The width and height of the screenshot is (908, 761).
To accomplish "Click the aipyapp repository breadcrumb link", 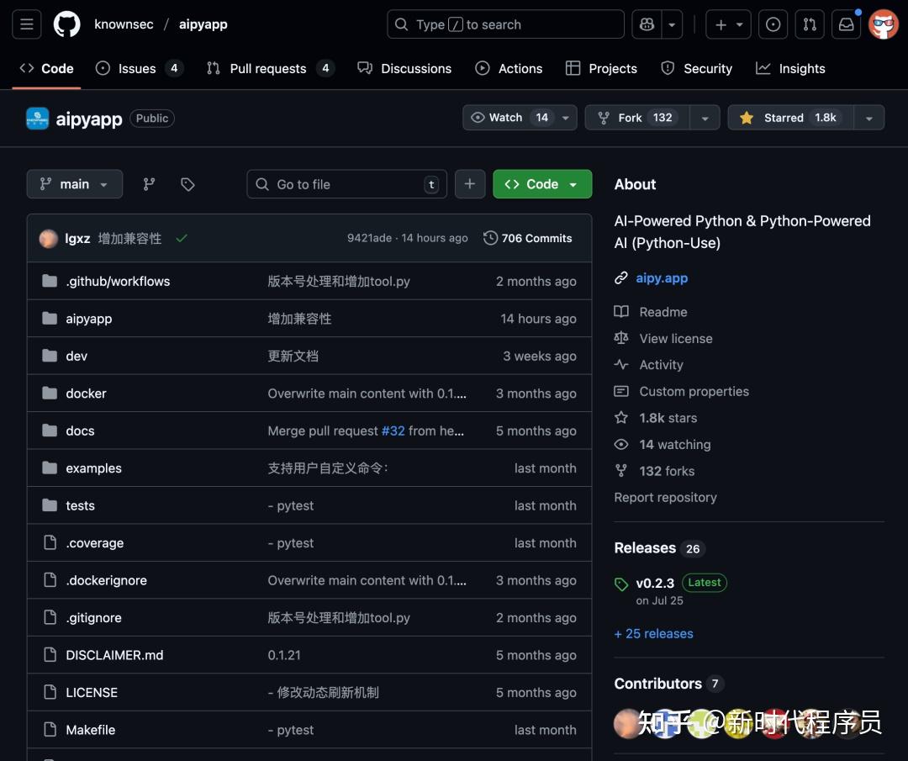I will pos(203,24).
